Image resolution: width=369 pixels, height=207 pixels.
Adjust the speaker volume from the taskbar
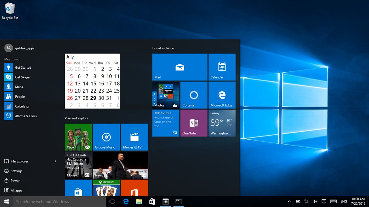point(315,201)
